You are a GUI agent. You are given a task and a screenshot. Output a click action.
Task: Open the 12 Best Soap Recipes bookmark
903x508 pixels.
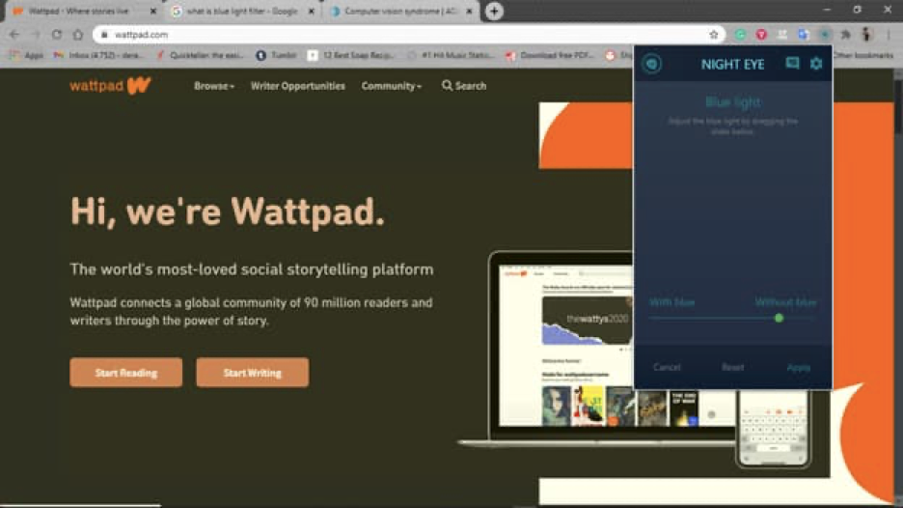[351, 55]
